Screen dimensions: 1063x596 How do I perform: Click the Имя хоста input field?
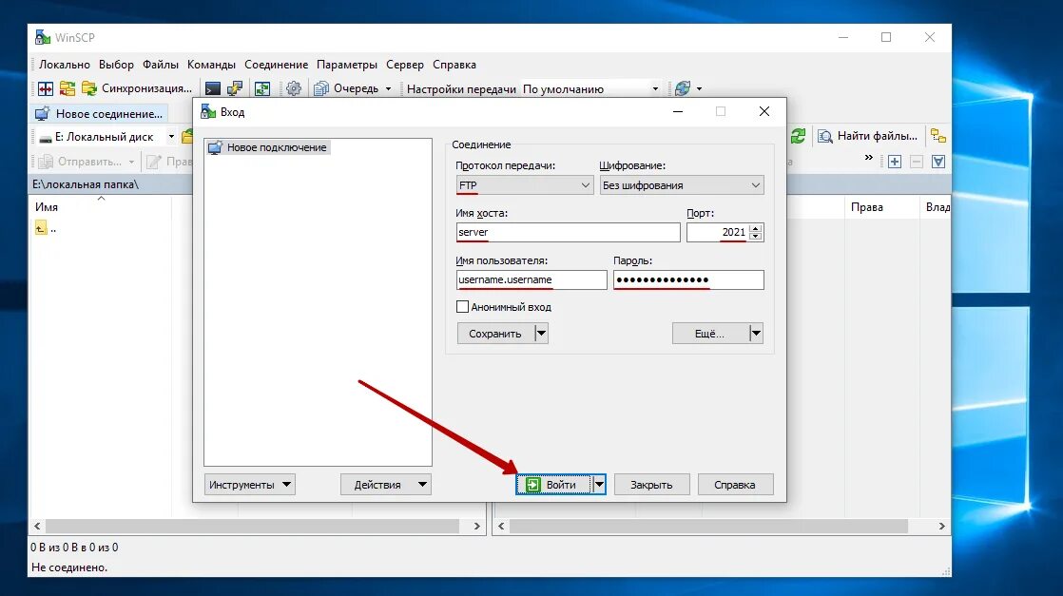[x=569, y=232]
